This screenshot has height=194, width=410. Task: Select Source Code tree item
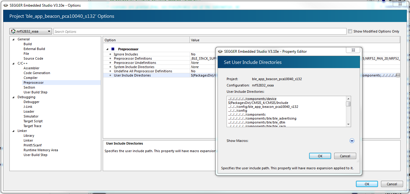(x=33, y=58)
